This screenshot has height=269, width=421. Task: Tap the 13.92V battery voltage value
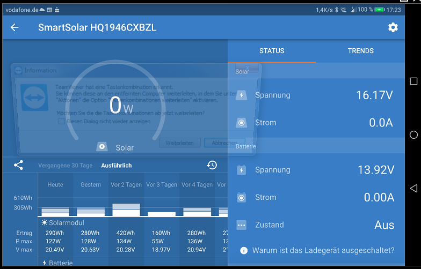pos(376,170)
